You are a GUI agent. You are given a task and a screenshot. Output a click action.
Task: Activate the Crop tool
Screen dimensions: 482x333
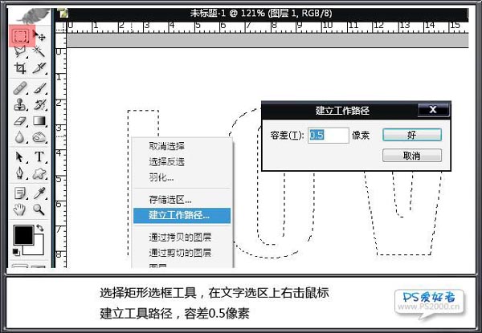(21, 69)
